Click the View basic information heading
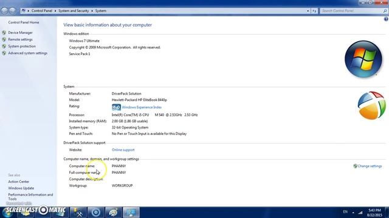389x218 pixels. 108,25
